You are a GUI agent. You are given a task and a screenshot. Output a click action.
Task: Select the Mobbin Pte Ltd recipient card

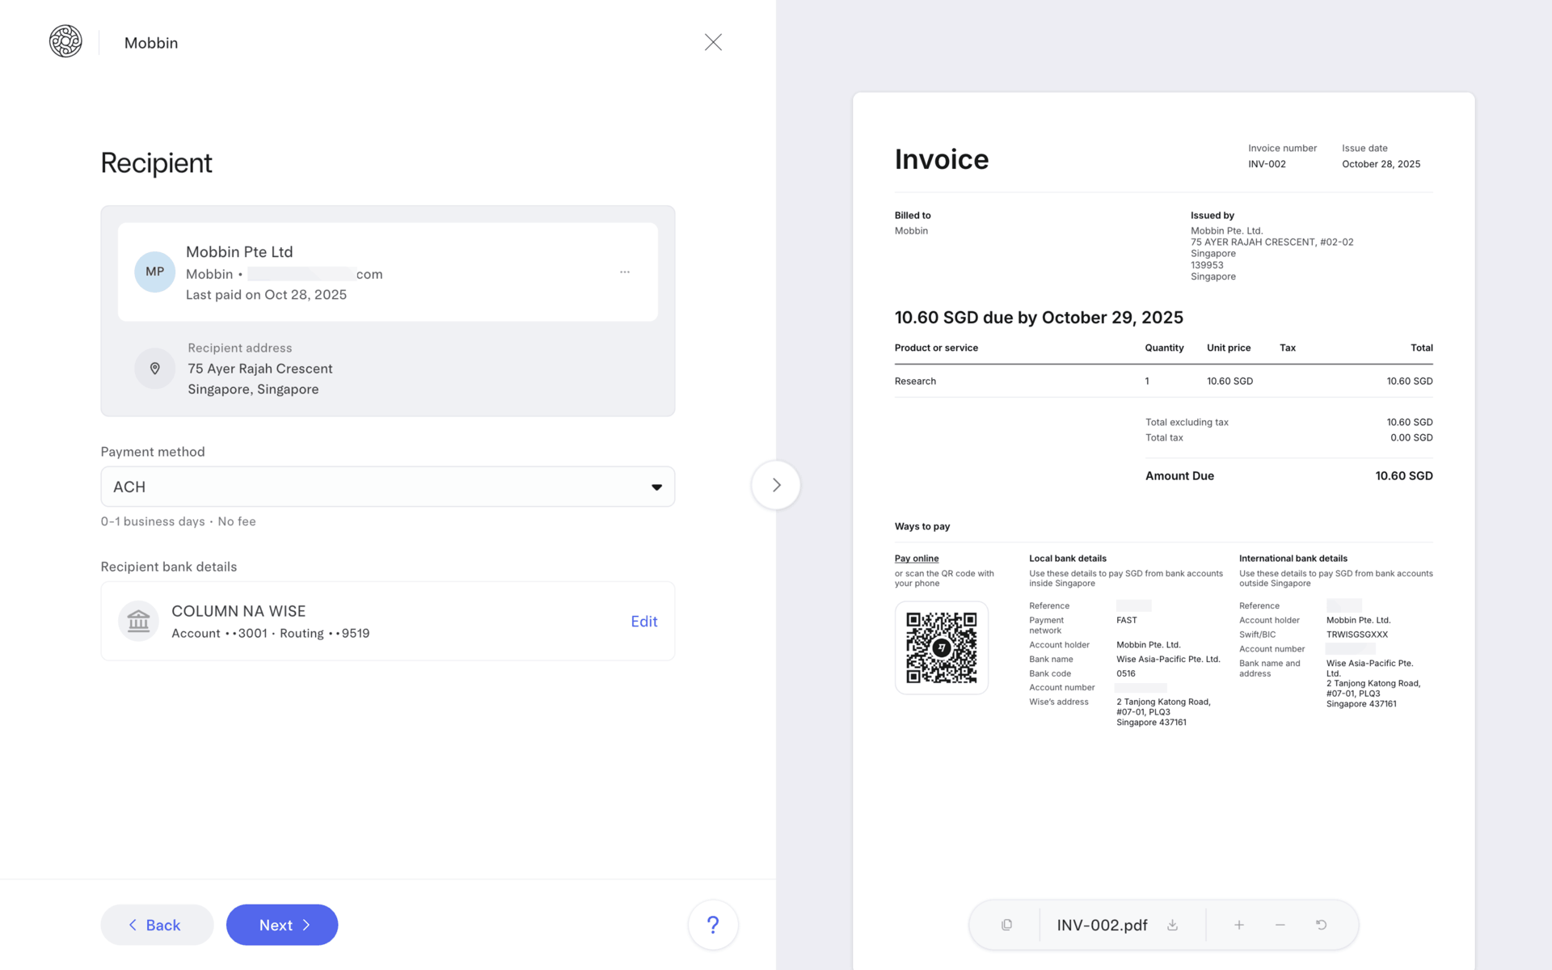click(x=388, y=272)
